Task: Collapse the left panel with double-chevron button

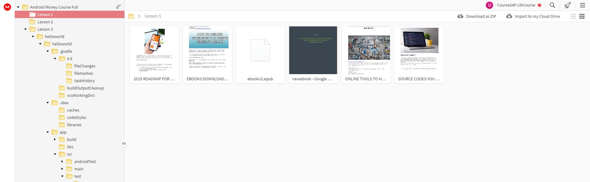Action: click(124, 143)
